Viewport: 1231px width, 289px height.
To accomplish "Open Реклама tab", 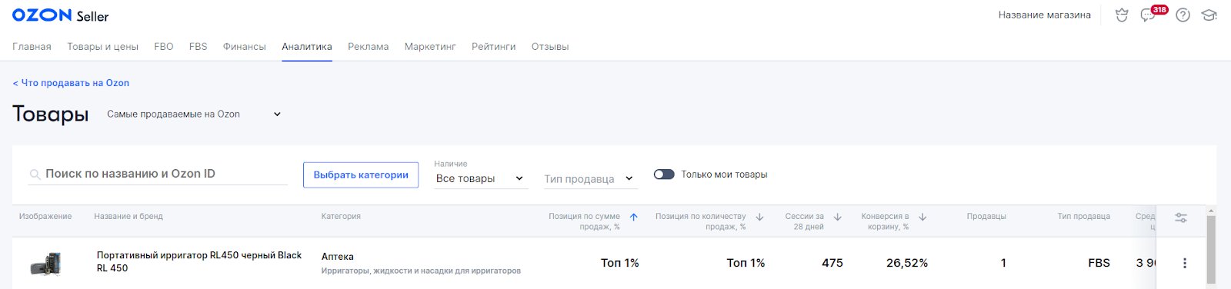I will click(368, 47).
